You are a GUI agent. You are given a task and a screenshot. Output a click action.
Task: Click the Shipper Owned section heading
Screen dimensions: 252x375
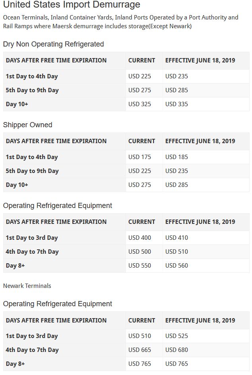tap(27, 125)
